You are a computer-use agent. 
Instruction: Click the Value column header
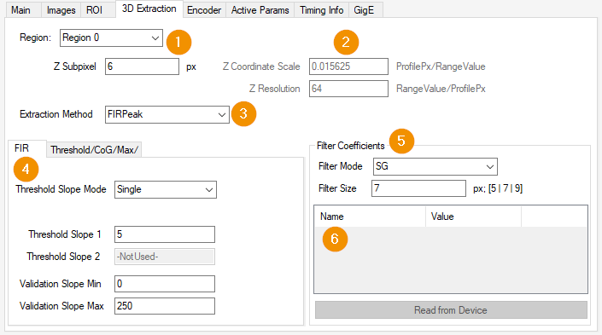(x=473, y=217)
